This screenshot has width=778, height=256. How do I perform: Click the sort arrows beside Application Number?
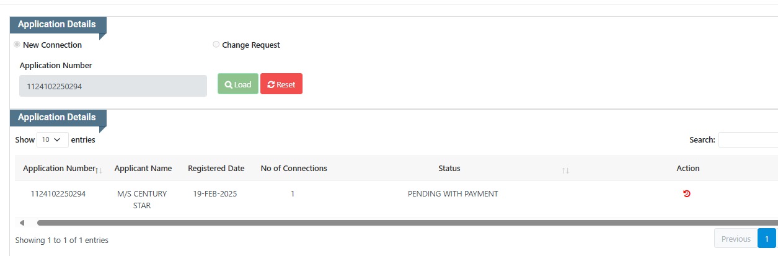click(99, 170)
